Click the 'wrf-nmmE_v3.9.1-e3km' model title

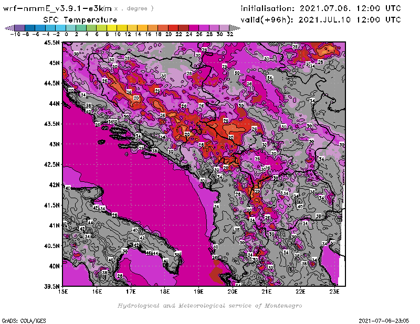click(x=57, y=8)
